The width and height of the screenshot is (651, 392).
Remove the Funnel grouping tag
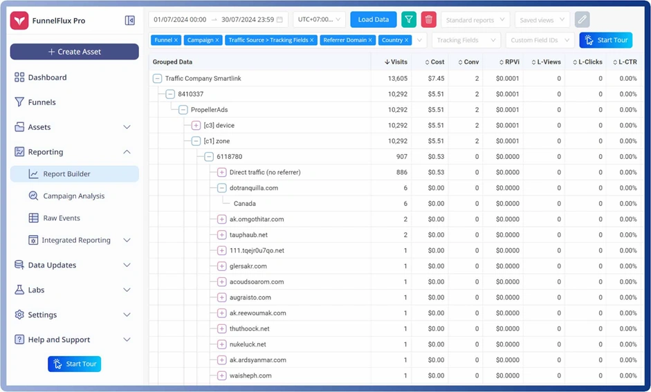[176, 40]
